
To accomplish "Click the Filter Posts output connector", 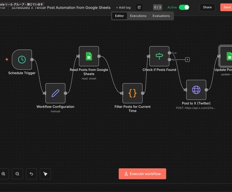I will coord(143,93).
